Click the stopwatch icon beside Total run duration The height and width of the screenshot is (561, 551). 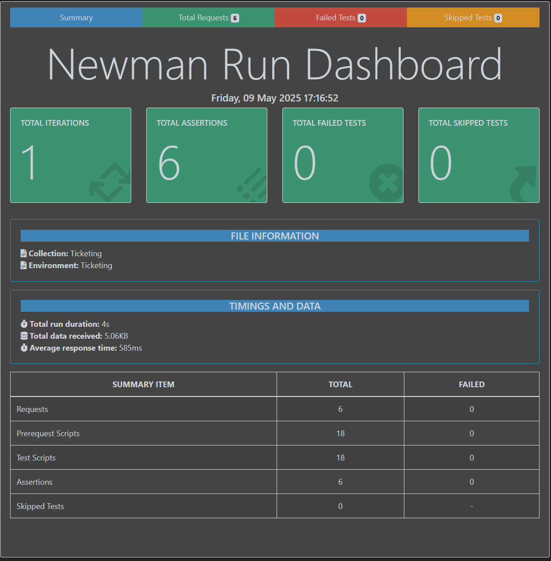(x=24, y=324)
